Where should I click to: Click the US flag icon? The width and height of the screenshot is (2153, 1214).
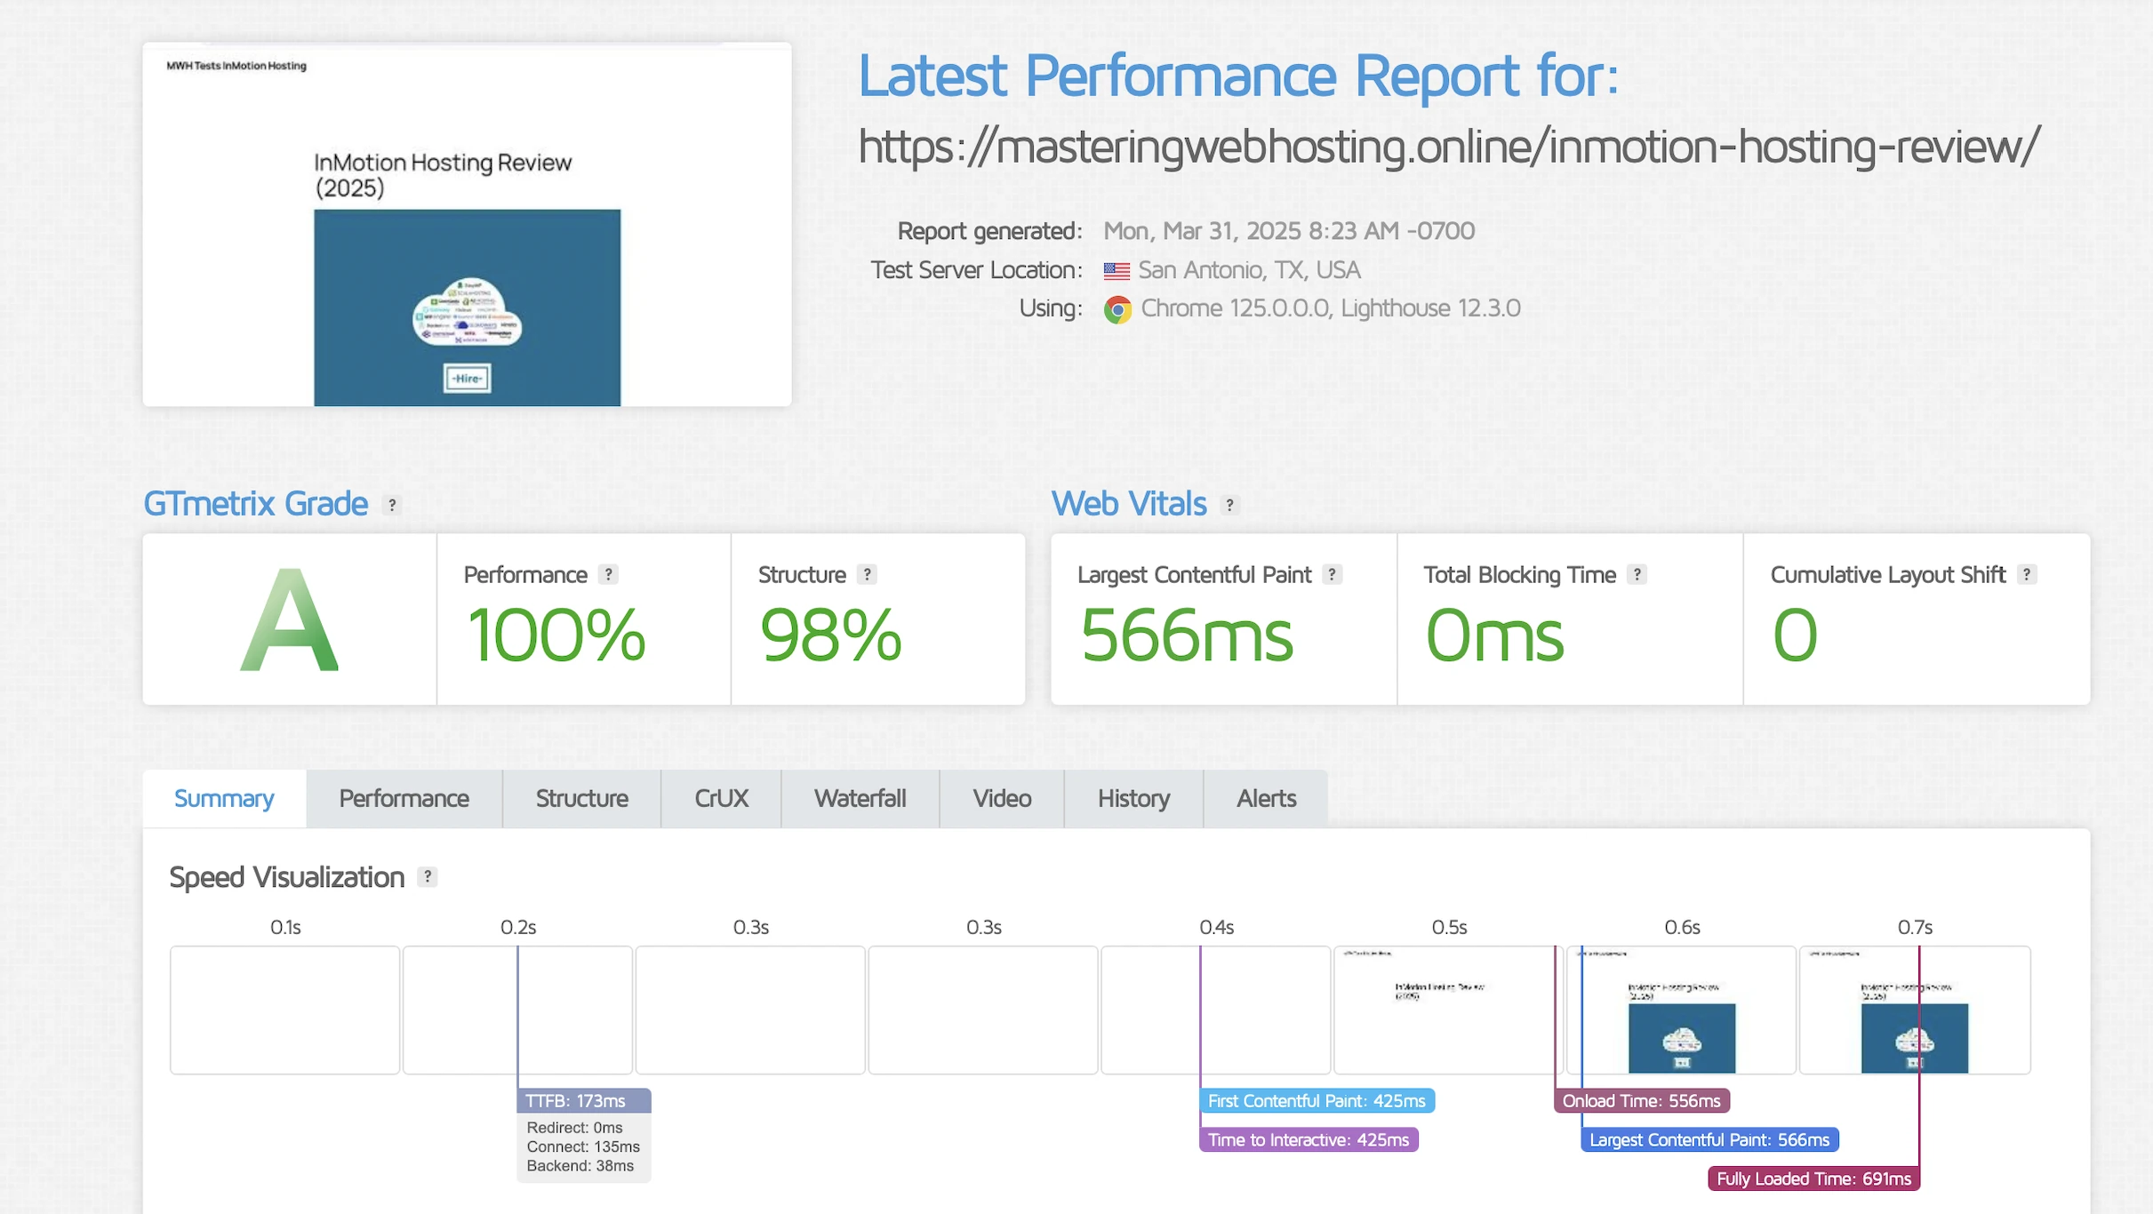click(1117, 270)
